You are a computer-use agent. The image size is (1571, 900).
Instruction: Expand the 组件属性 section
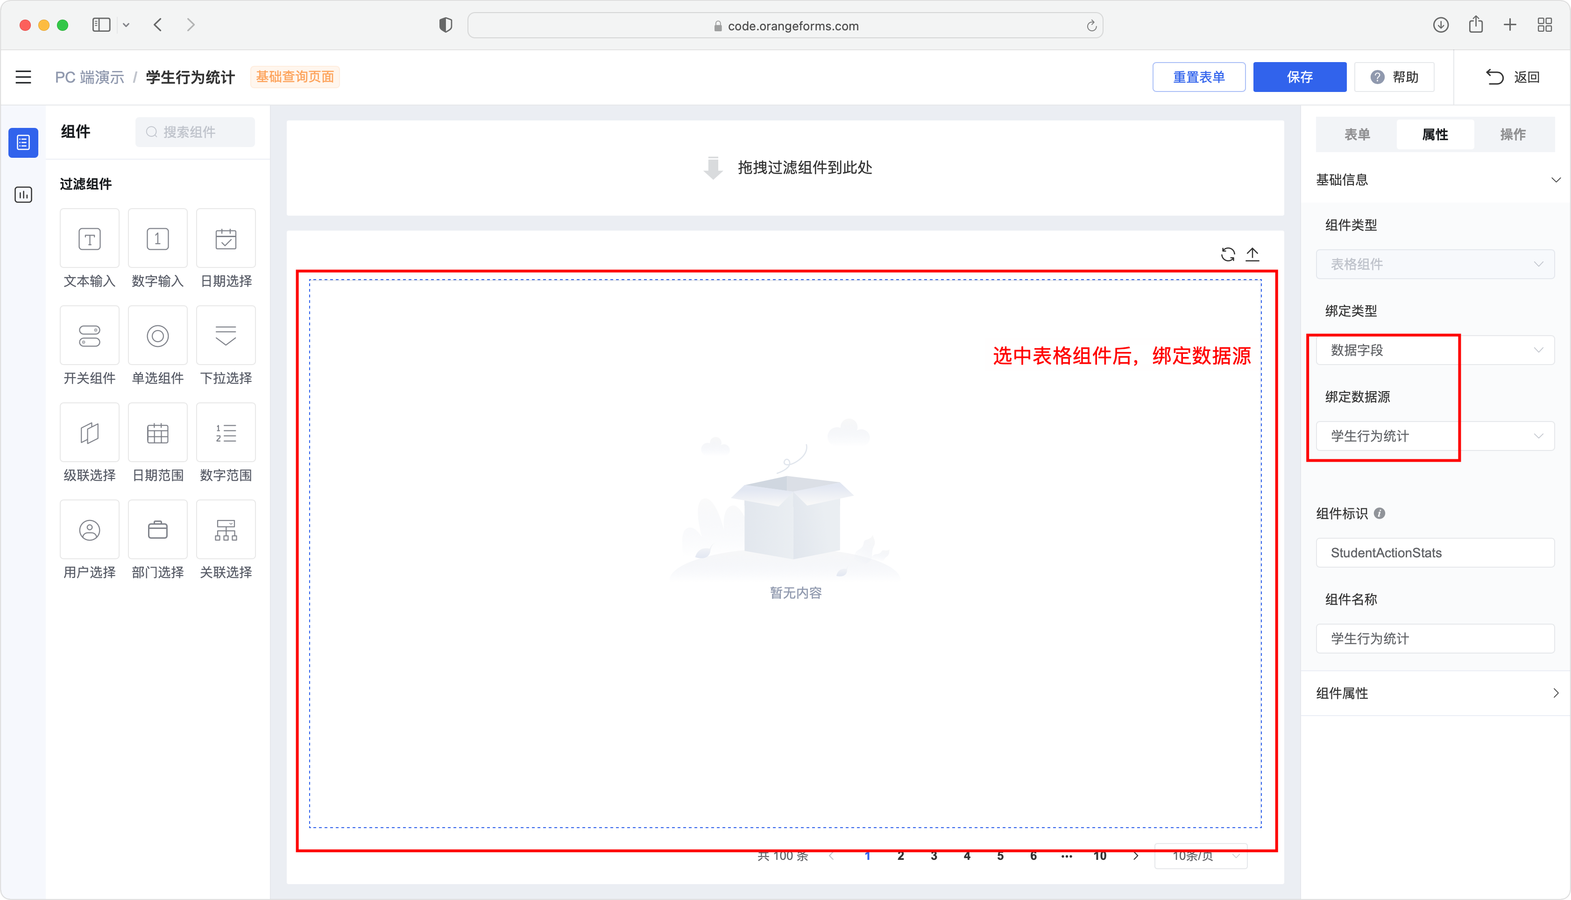click(x=1556, y=693)
